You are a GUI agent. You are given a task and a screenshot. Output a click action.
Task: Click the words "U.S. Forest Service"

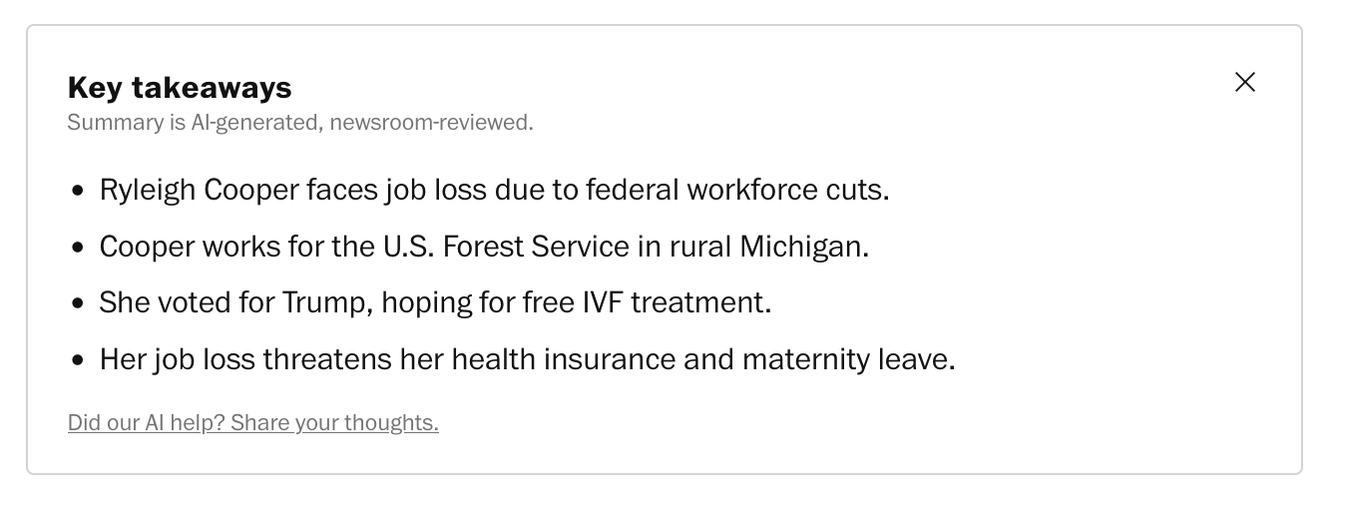pyautogui.click(x=506, y=247)
